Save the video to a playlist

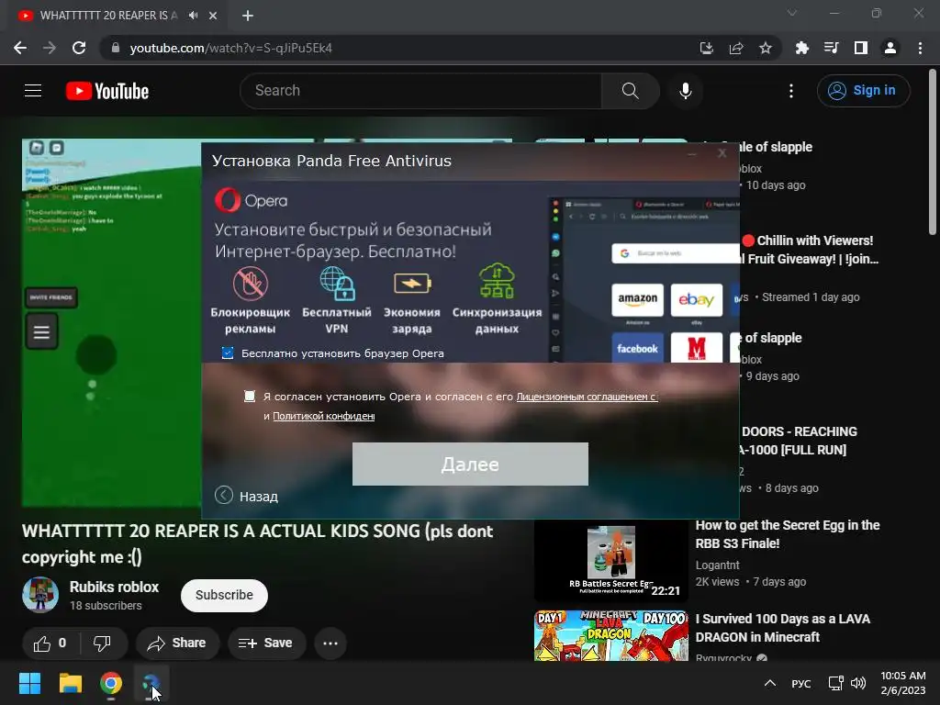point(265,643)
